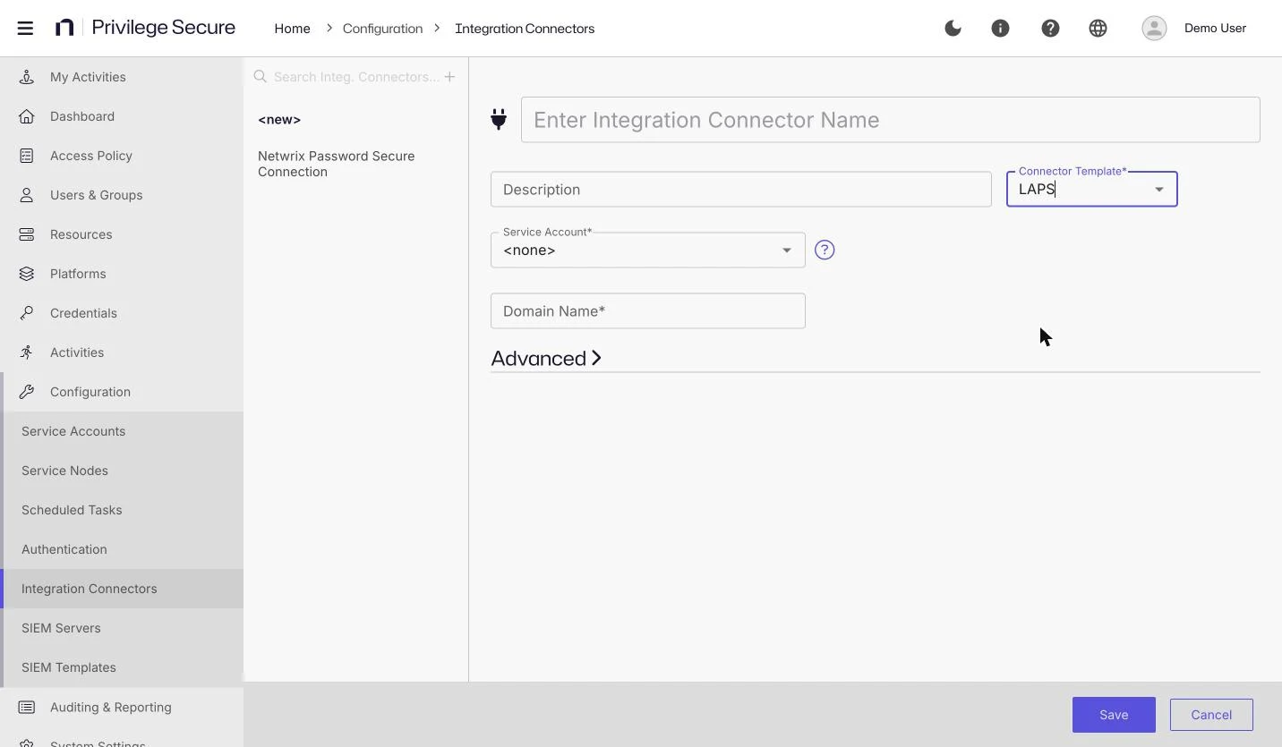This screenshot has width=1282, height=747.
Task: Click the add connector plus icon
Action: point(449,77)
